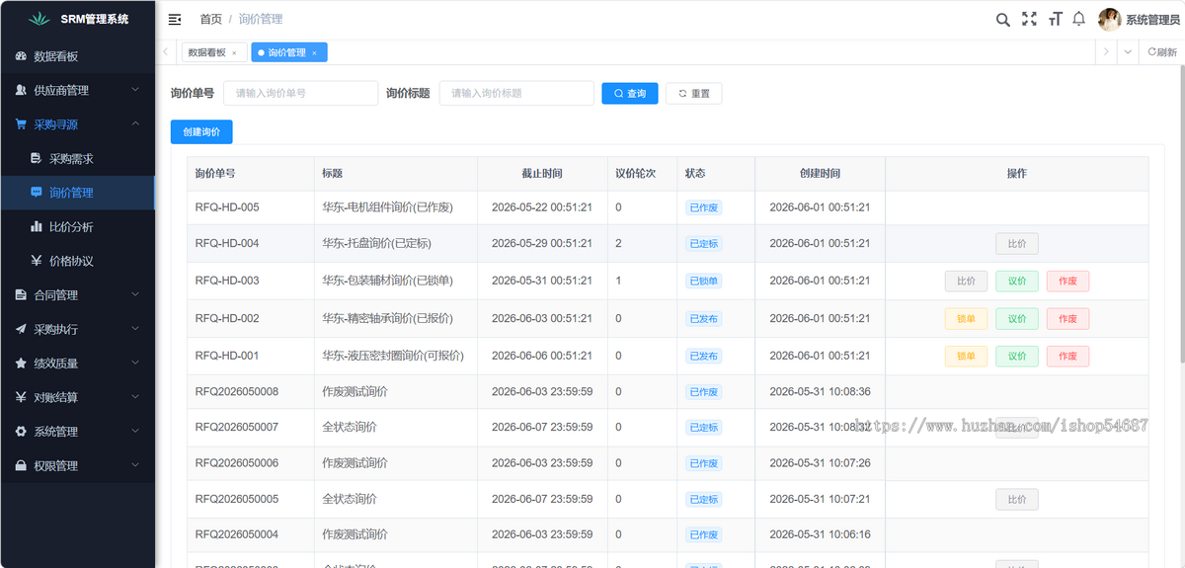Expand the 绩效质量 menu chevron
Screen dimensions: 1185x568
[x=135, y=363]
